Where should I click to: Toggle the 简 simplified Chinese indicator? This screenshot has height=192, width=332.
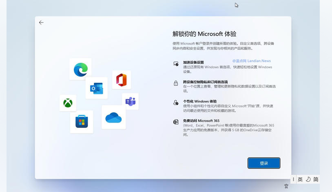(316, 179)
